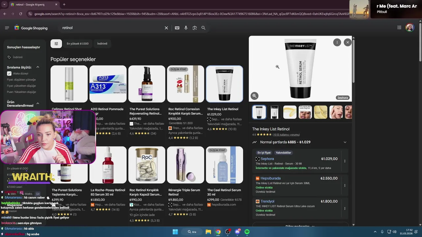Open Spotify from the taskbar
422x237 pixels.
click(247, 232)
